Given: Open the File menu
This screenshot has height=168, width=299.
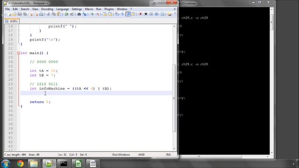Looking at the screenshot, I should (x=7, y=9).
